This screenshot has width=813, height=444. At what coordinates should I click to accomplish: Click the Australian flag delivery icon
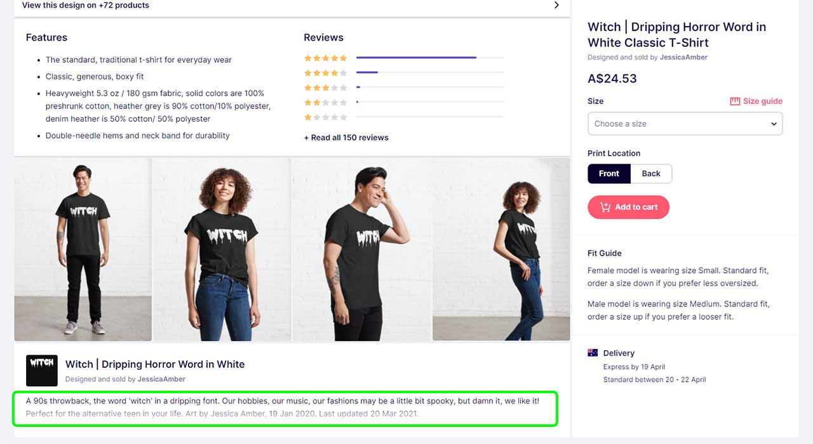593,353
